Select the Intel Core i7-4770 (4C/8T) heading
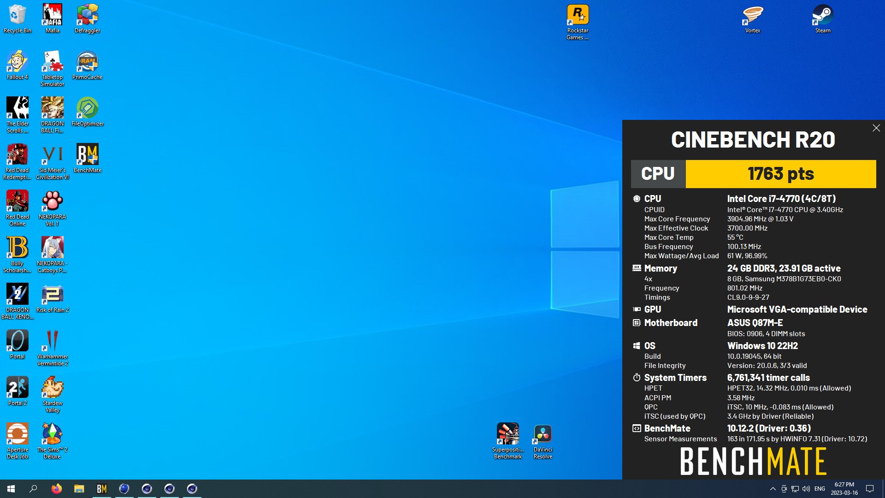This screenshot has height=498, width=885. tap(781, 199)
